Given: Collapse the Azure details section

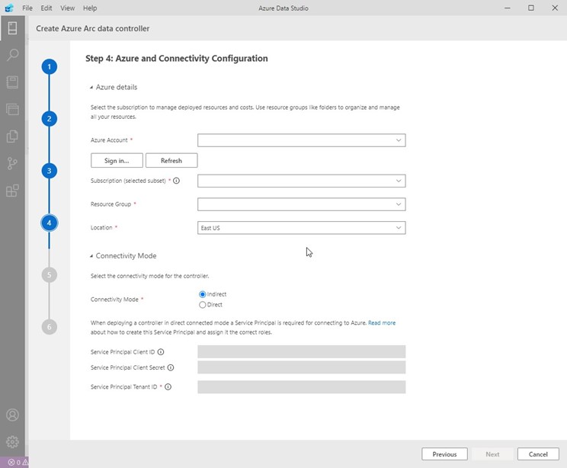Looking at the screenshot, I should [x=114, y=87].
